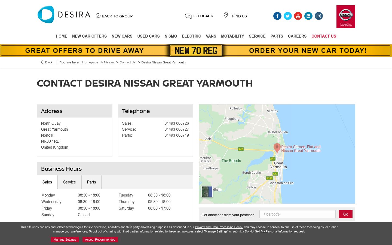Click the Back chevron in breadcrumb

point(42,62)
